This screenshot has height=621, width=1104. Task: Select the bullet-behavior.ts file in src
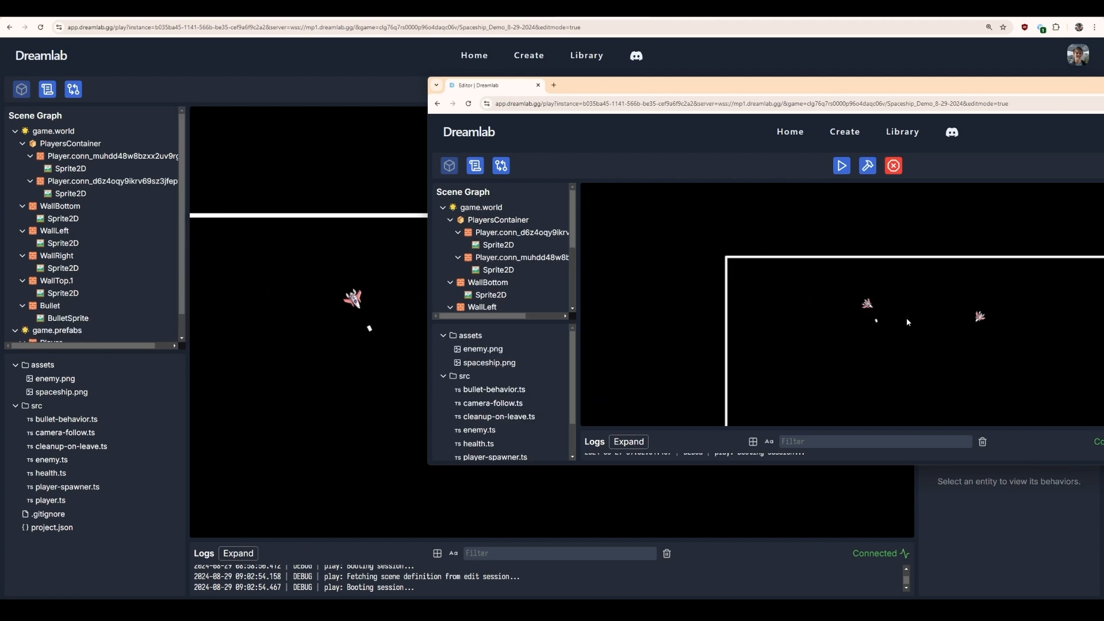(x=66, y=419)
